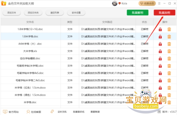
Task: Encrypt 毛笔练字帖(米字格).doc via lock icon
Action: click(x=160, y=66)
